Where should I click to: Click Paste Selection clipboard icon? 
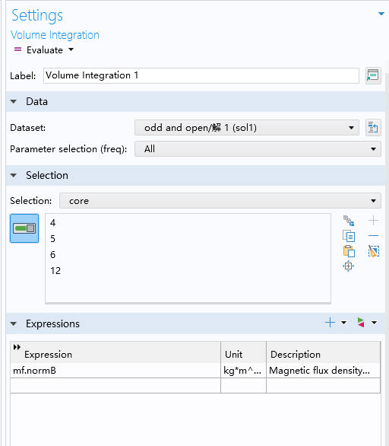tap(349, 251)
